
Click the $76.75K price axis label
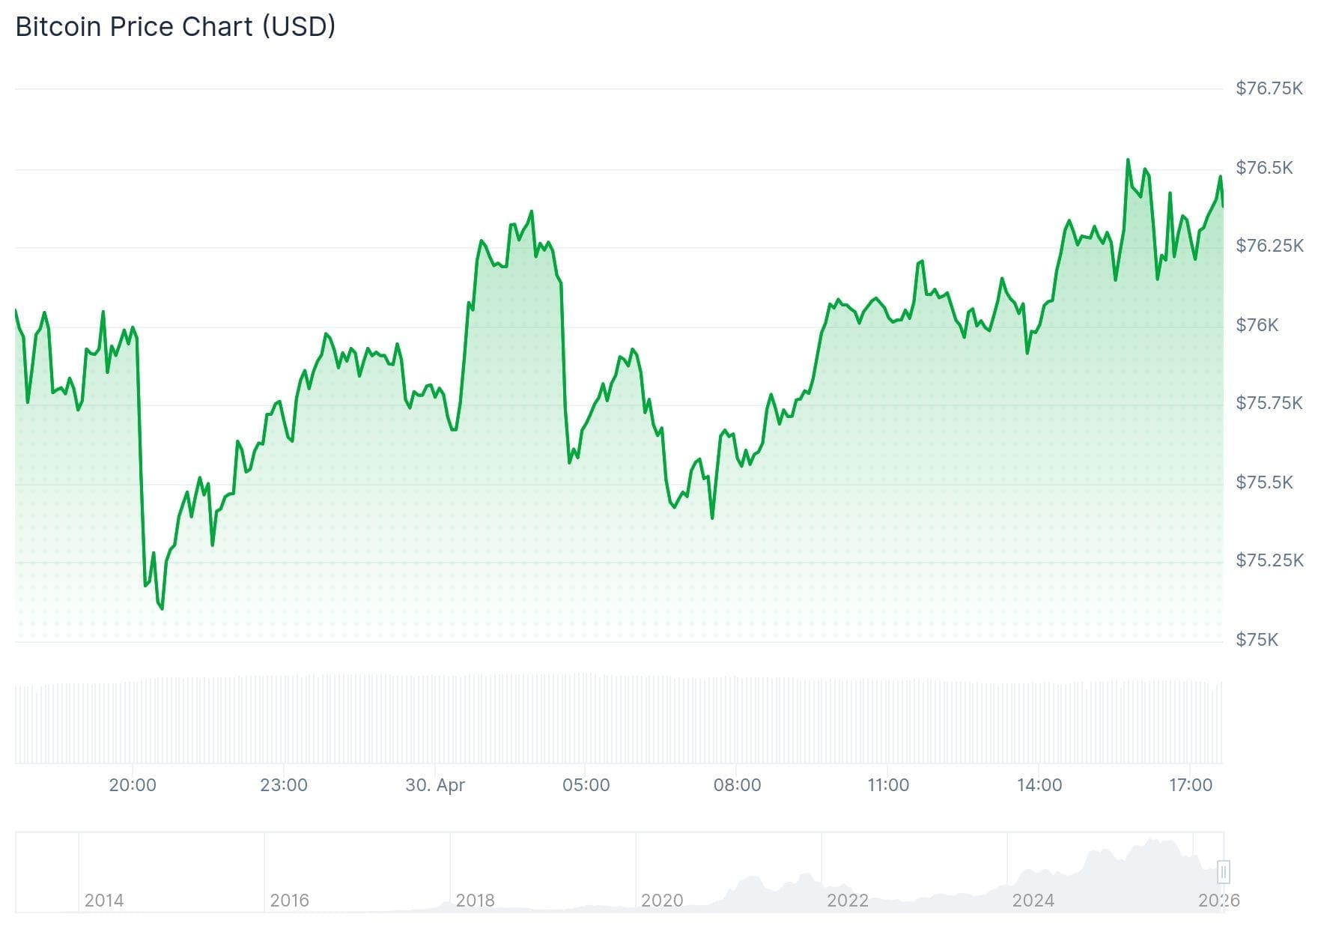(1269, 88)
